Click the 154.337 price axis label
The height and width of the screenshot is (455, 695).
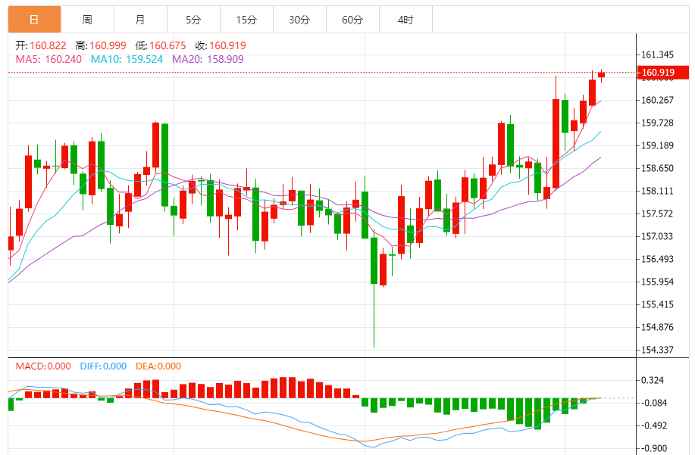coord(657,350)
